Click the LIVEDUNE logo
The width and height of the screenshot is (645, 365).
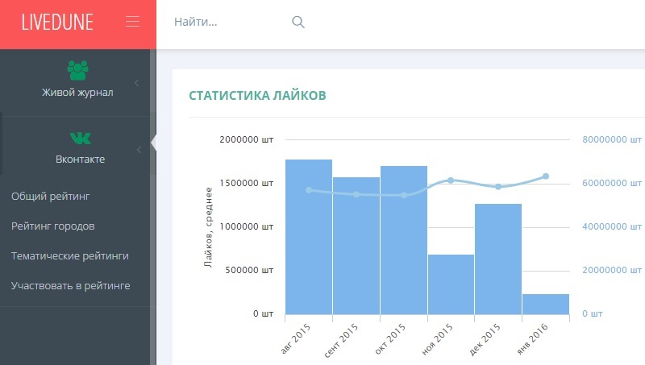[x=57, y=22]
